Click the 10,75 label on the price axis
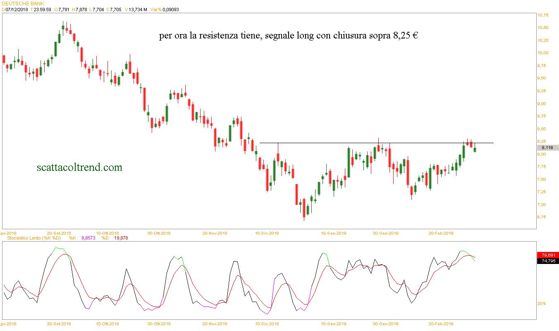Screen dimensions: 559x331 point(543,15)
